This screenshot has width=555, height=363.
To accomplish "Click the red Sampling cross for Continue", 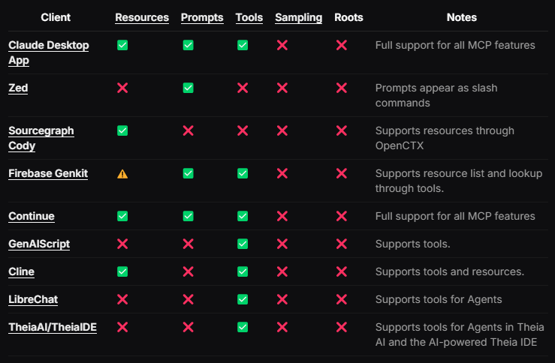I will (x=282, y=216).
